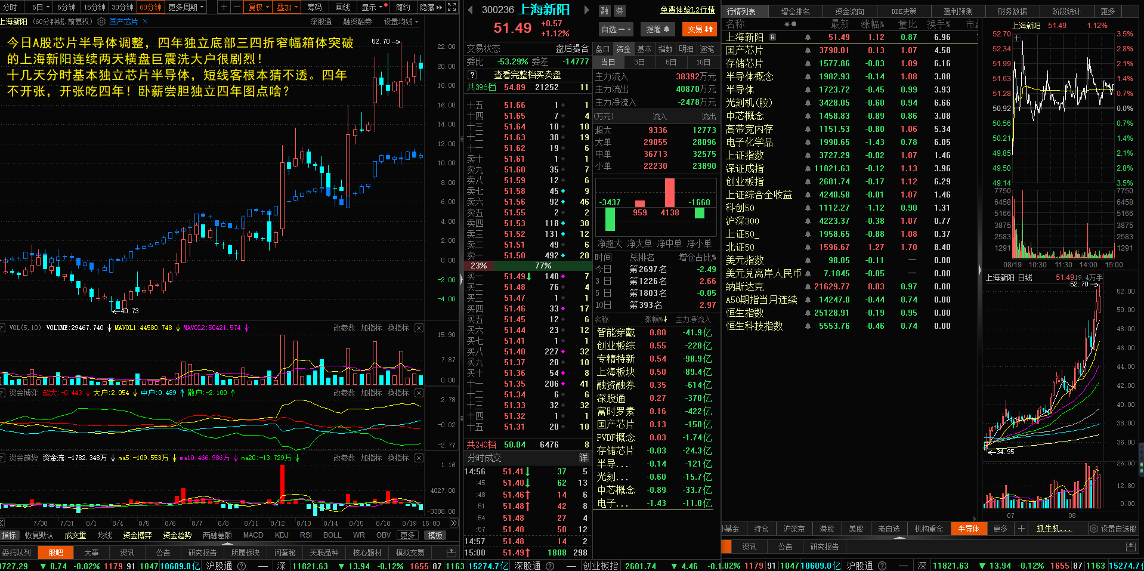1144x571 pixels.
Task: Open 分时成交 detail 详 icon
Action: click(x=584, y=458)
